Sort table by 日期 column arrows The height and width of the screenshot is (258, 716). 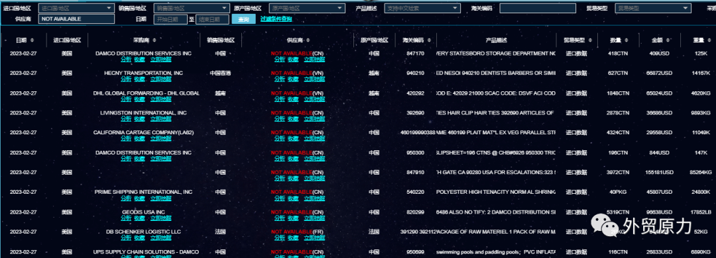(32, 40)
